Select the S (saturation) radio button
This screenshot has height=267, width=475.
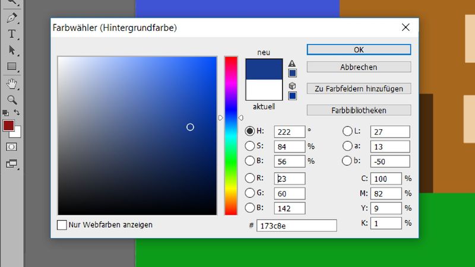tap(250, 146)
